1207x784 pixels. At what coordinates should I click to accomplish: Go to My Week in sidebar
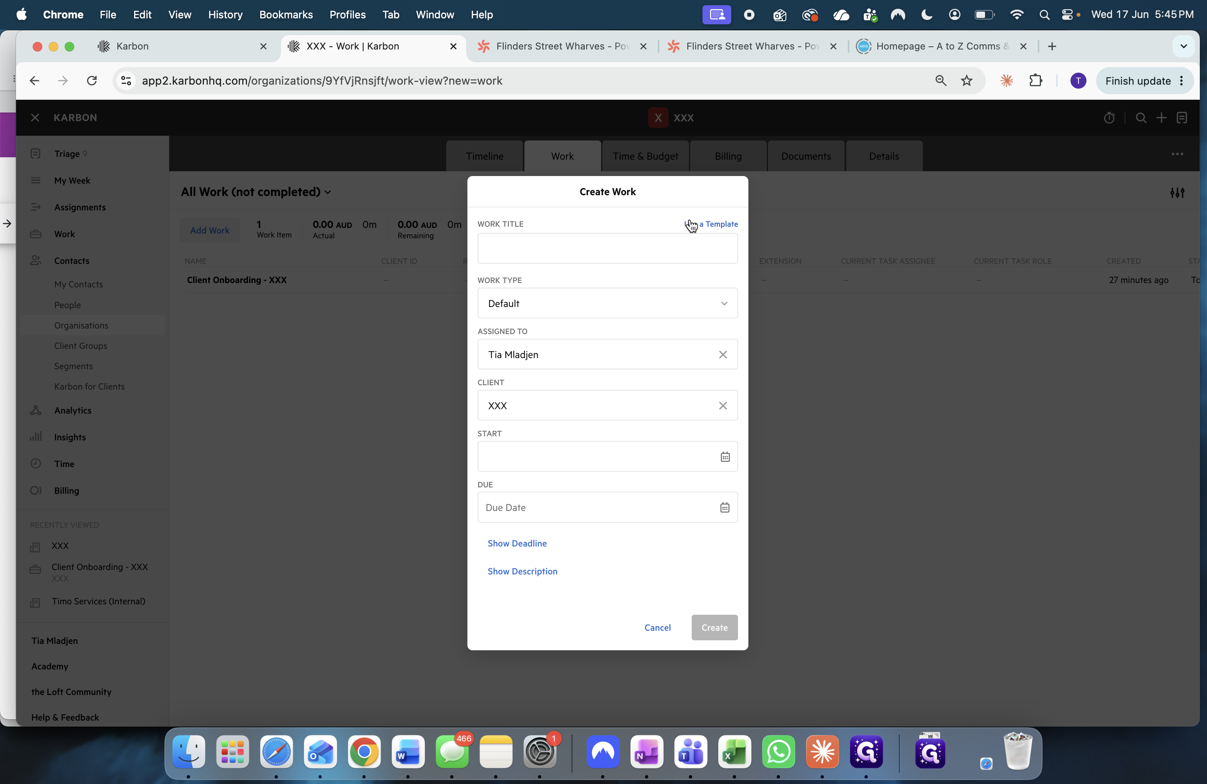click(x=72, y=180)
